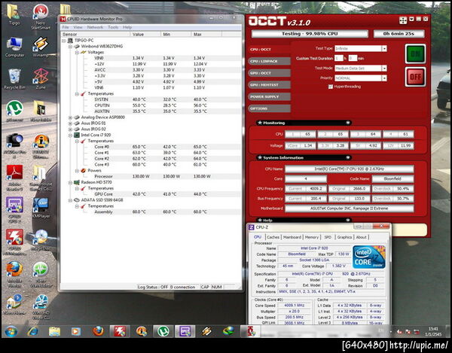Switch to OCCT on the taskbar

pos(250,331)
